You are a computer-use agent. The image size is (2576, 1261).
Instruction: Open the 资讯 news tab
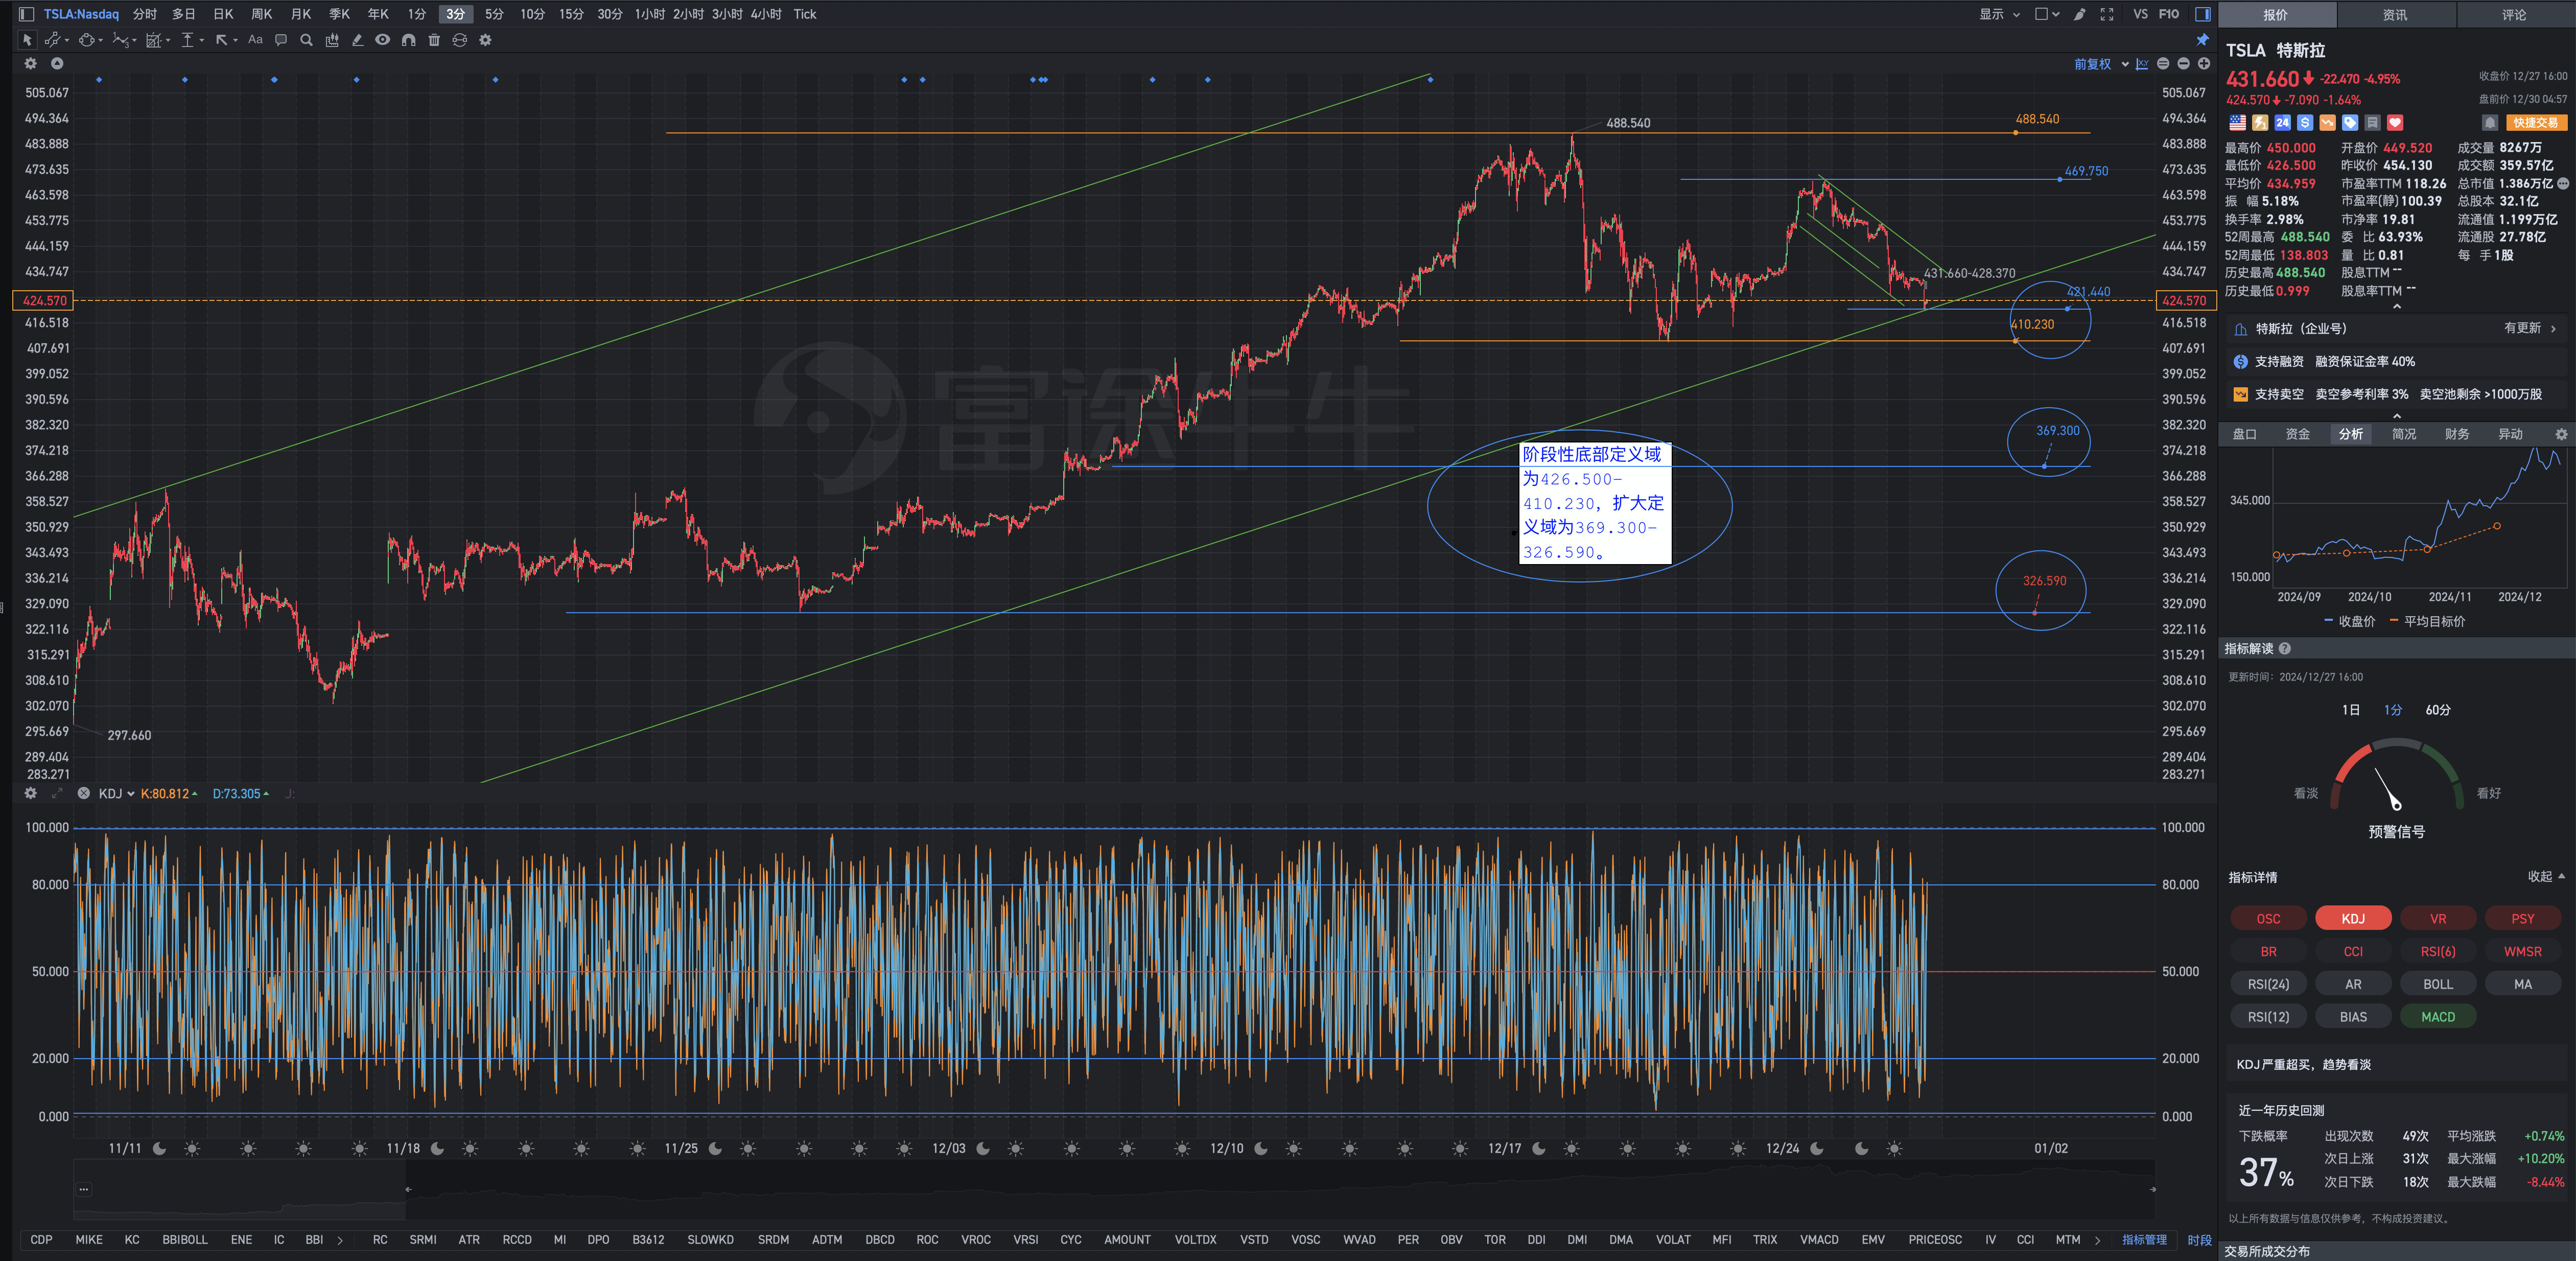(x=2394, y=14)
